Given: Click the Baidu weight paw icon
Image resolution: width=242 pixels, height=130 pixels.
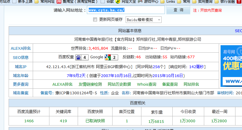Looking at the screenshot, I should [78, 57].
